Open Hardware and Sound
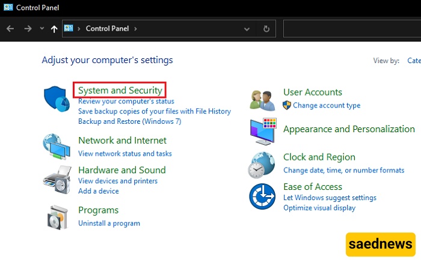 click(x=122, y=170)
